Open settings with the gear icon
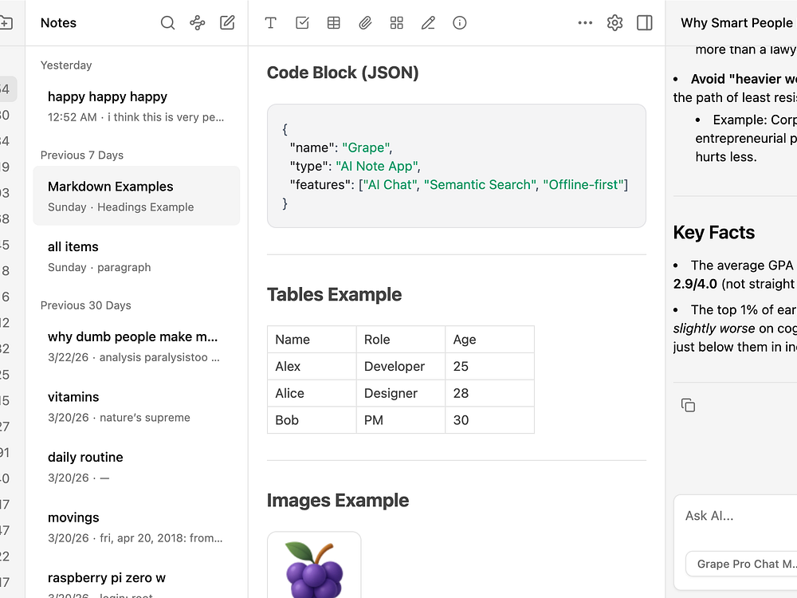Screen dimensions: 797x598 pyautogui.click(x=614, y=23)
